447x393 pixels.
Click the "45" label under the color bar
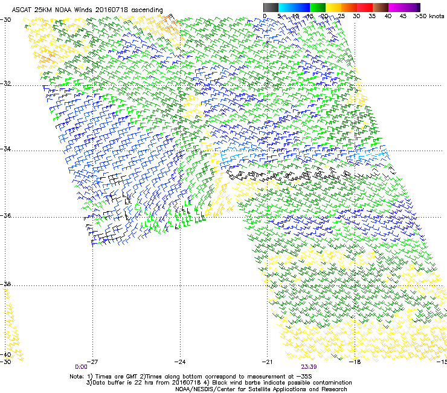[403, 16]
